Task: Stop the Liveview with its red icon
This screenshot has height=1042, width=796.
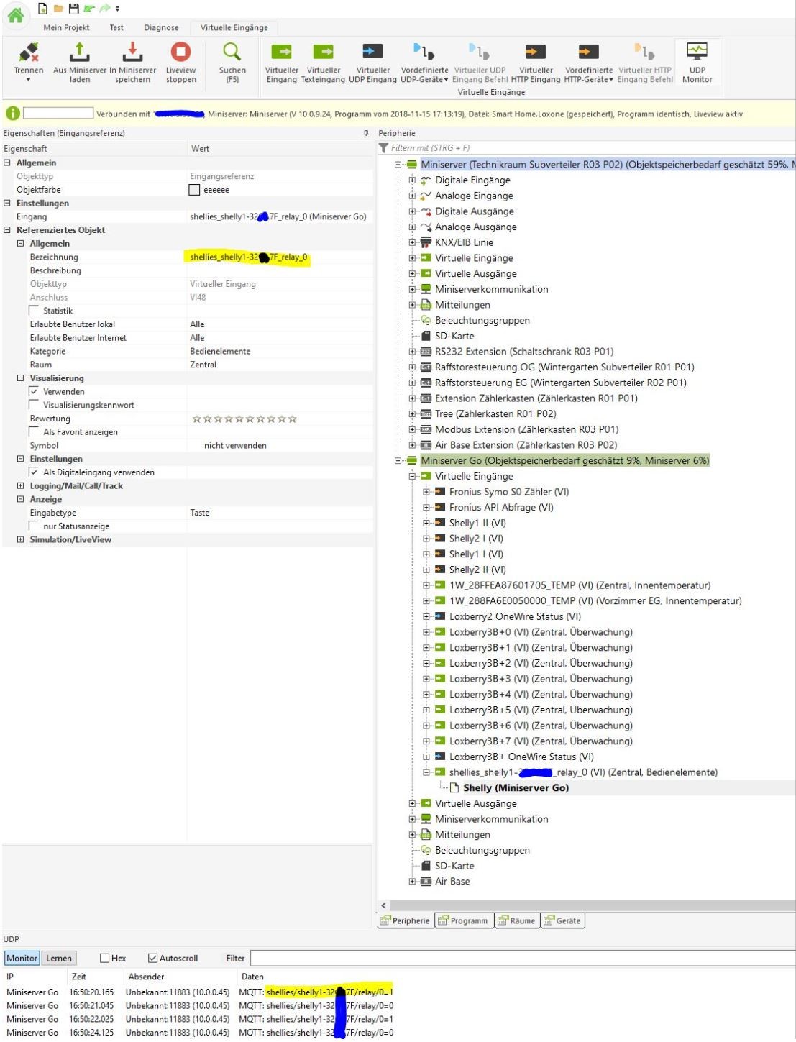Action: [180, 52]
